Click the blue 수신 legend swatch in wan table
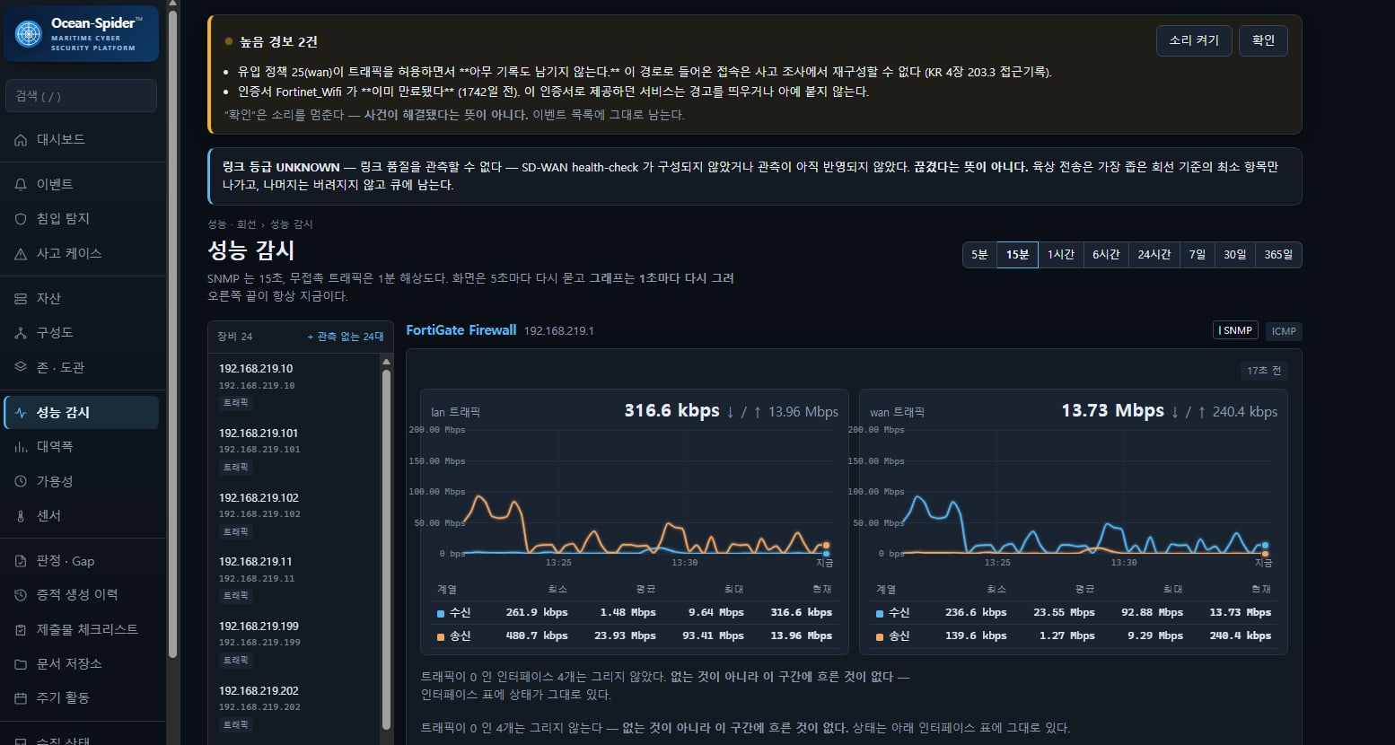Viewport: 1395px width, 745px height. click(x=880, y=614)
